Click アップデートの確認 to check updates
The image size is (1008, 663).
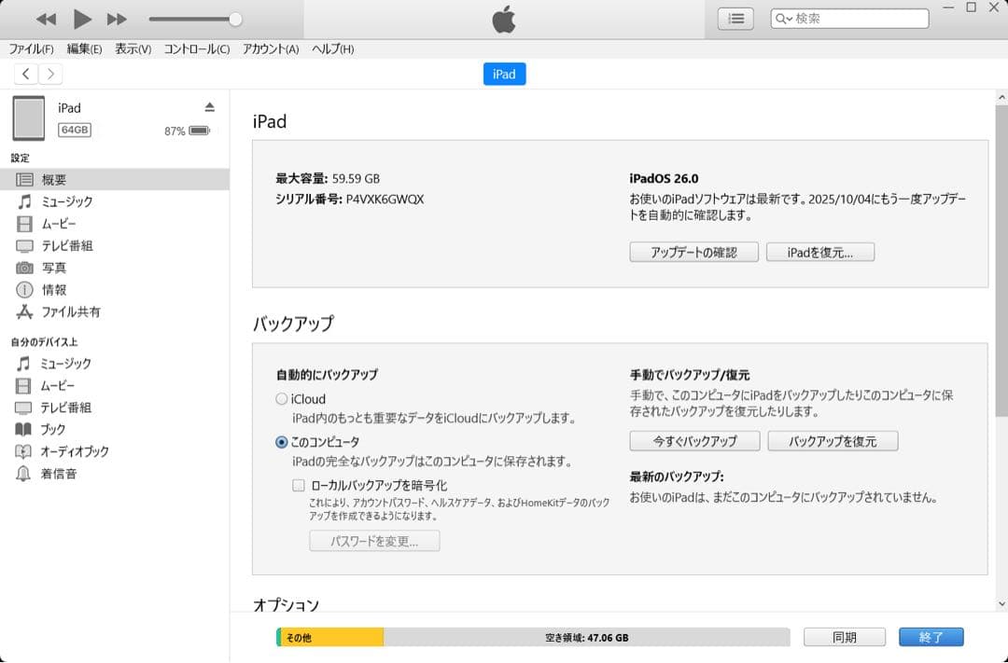coord(693,252)
